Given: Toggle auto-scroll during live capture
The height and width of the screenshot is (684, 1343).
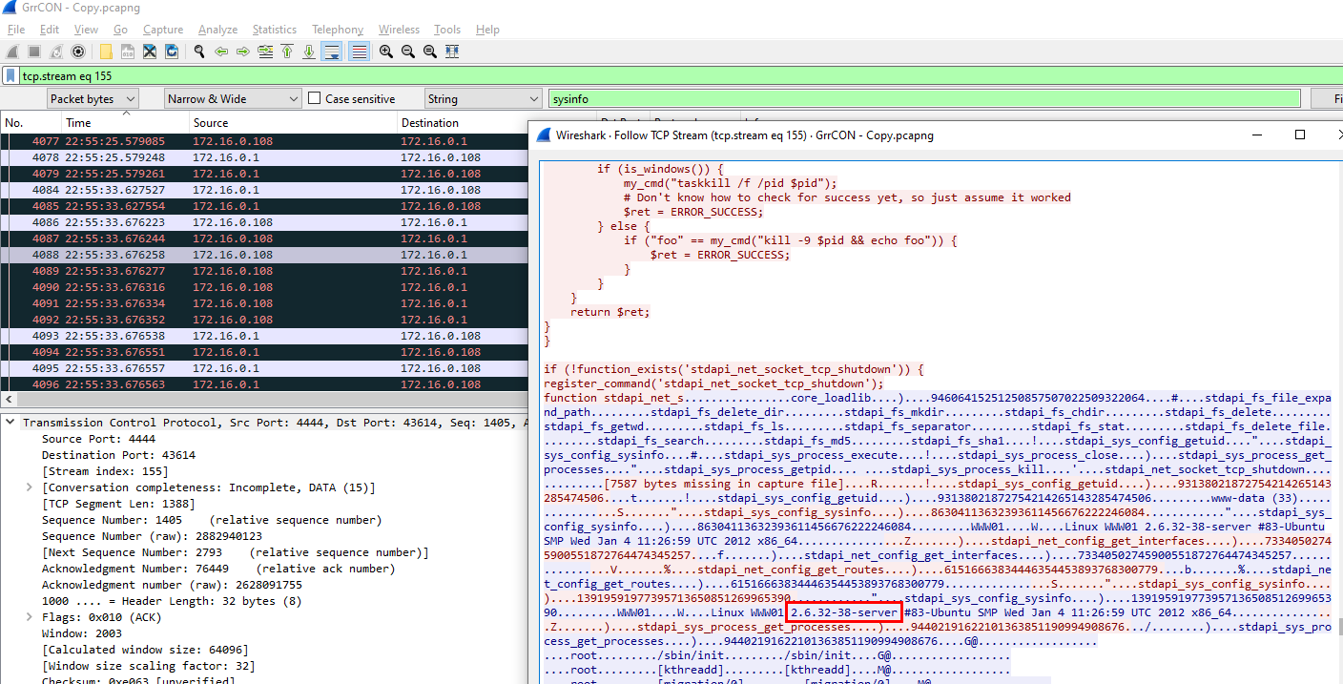Looking at the screenshot, I should coord(332,52).
